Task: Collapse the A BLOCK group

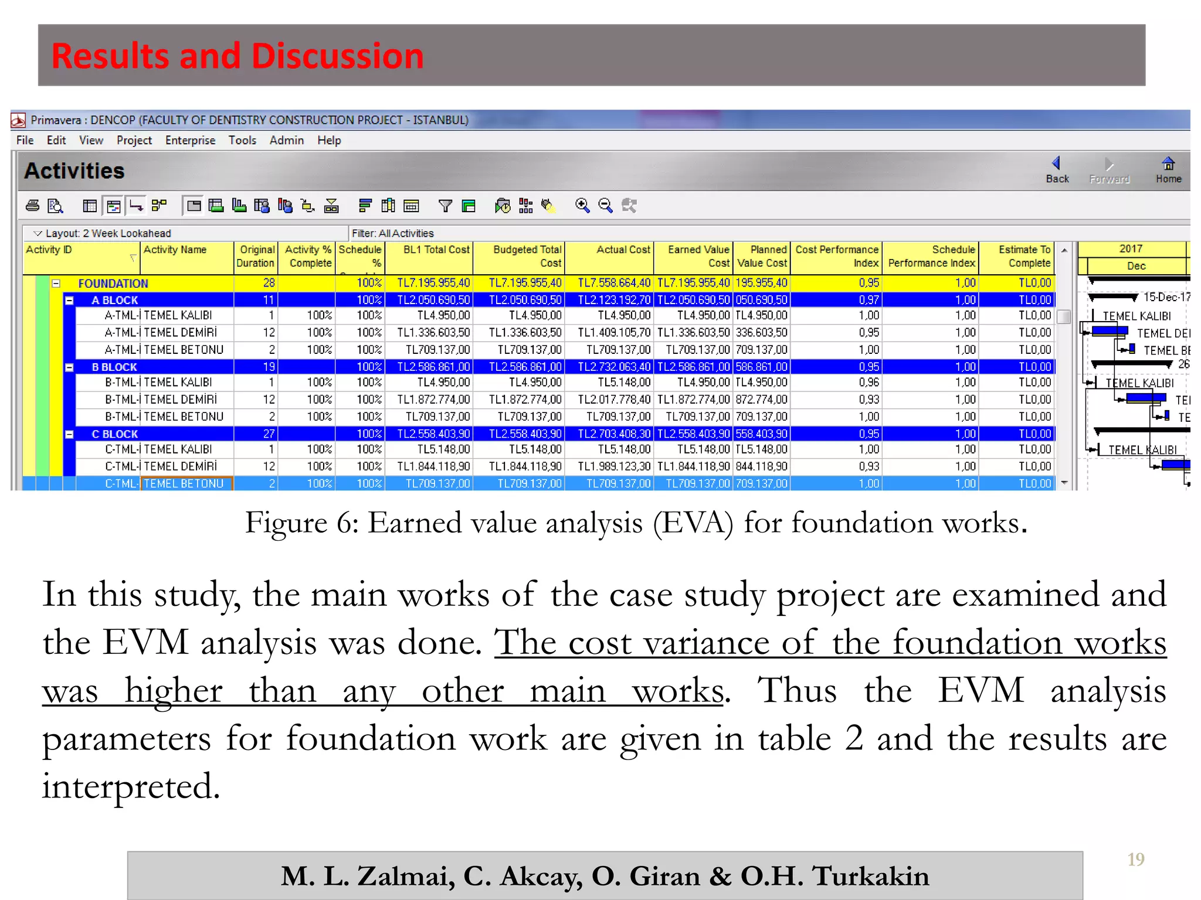Action: [69, 300]
